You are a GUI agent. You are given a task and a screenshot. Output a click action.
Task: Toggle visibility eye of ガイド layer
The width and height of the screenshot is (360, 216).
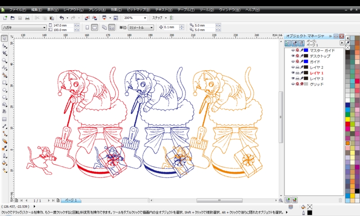point(293,62)
